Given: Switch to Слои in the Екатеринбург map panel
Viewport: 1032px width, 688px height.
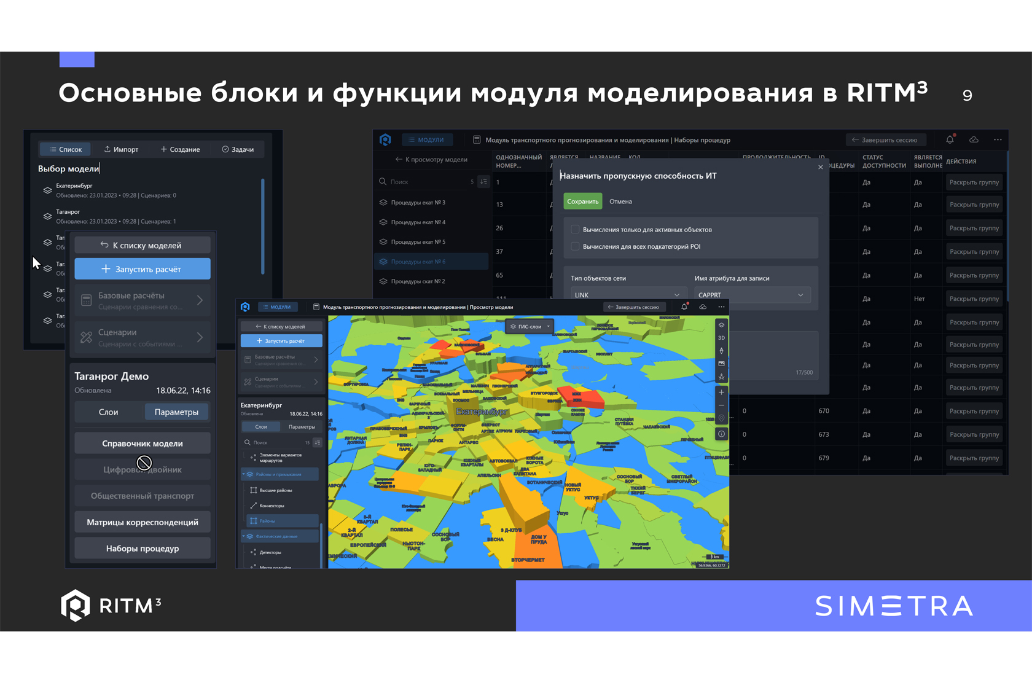Looking at the screenshot, I should (x=261, y=426).
